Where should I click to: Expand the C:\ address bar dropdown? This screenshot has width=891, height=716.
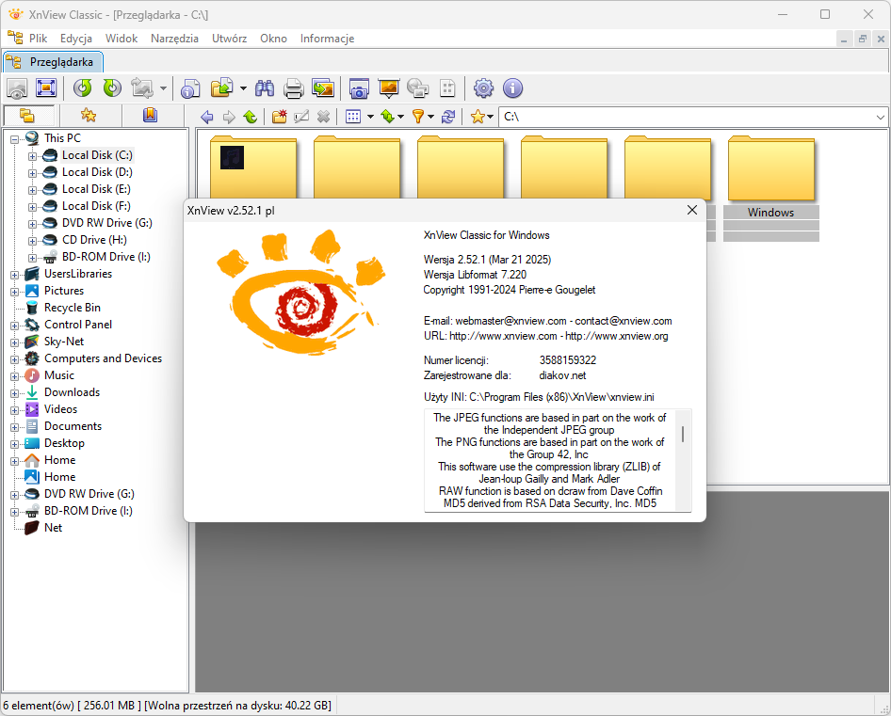point(881,117)
